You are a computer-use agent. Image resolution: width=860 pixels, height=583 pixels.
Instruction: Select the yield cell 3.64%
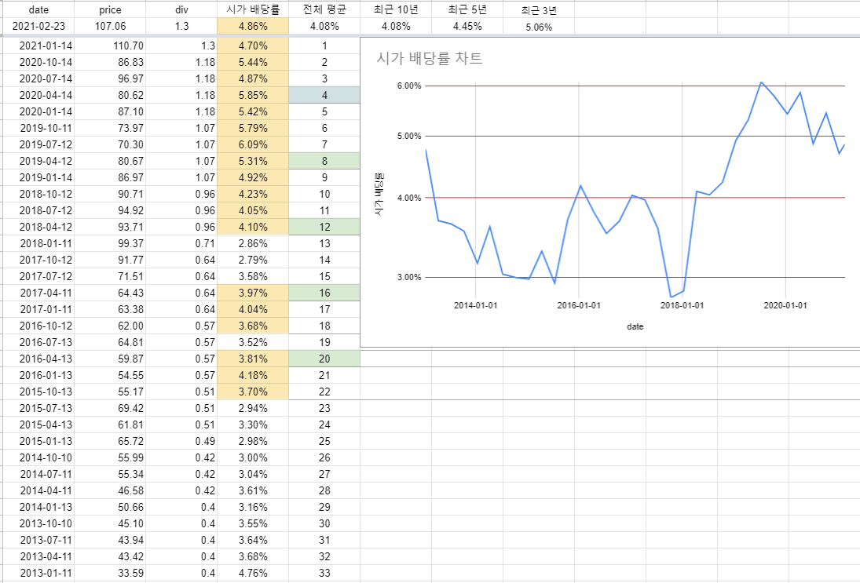pos(253,540)
